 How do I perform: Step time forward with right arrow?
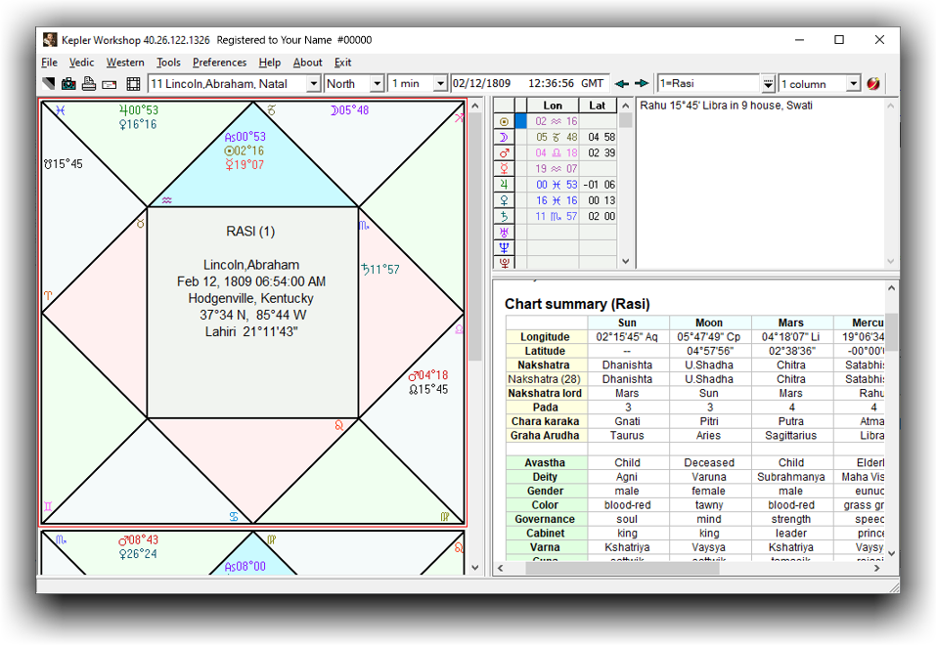642,84
